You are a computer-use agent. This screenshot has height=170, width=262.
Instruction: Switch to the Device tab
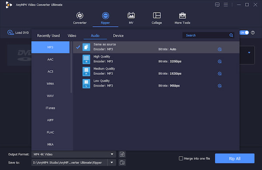pos(118,35)
